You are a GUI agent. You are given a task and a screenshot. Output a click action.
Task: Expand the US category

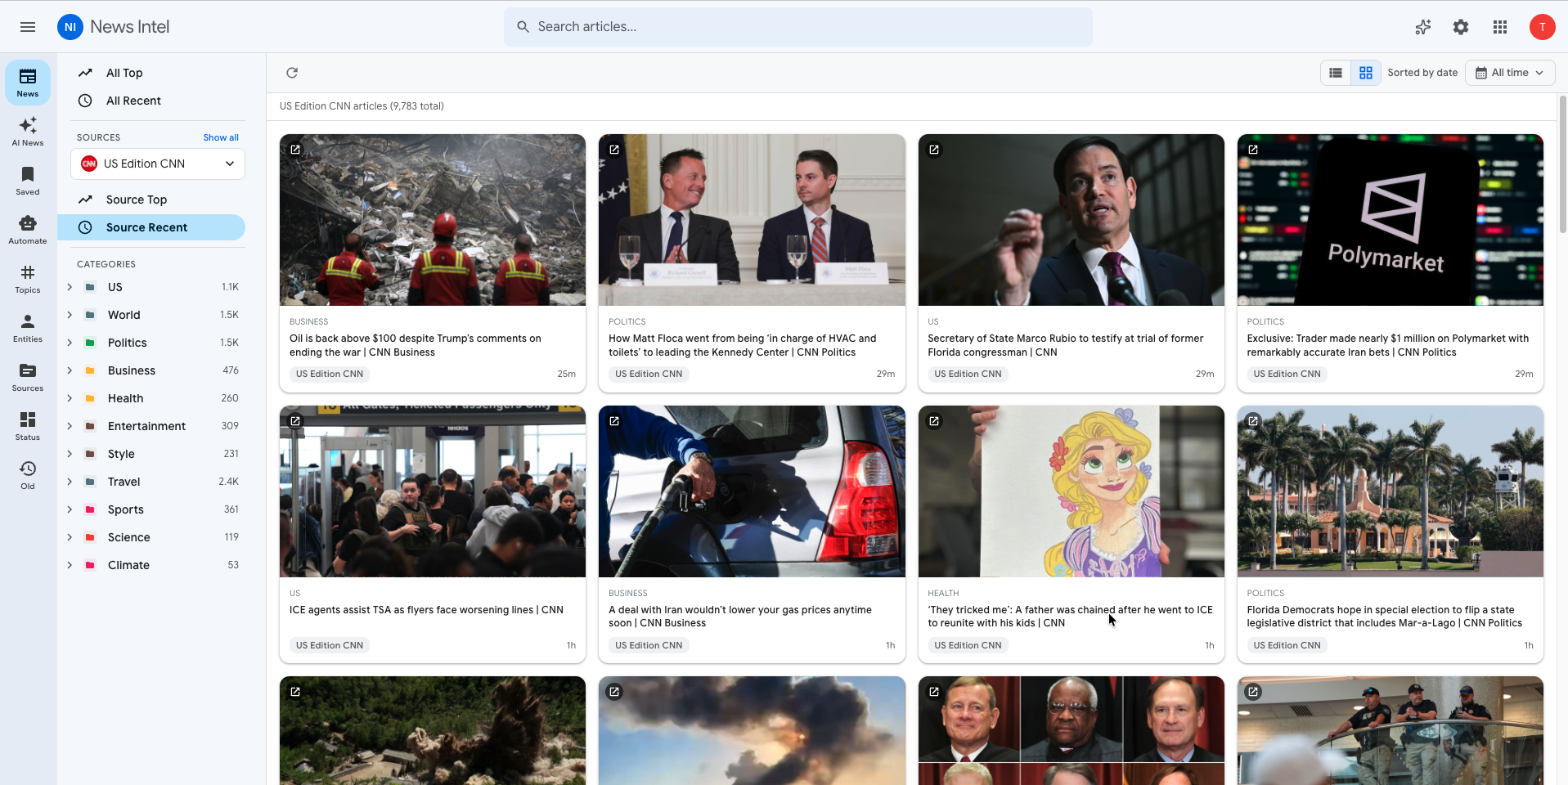point(70,287)
